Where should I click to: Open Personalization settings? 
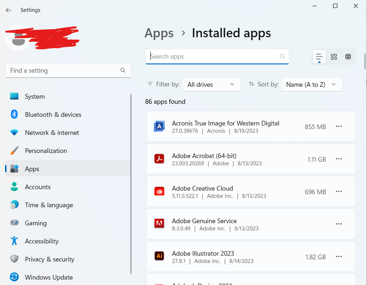coord(68,151)
